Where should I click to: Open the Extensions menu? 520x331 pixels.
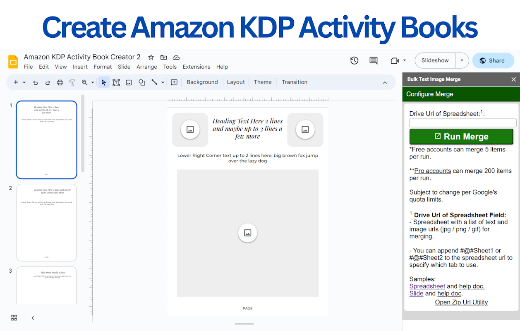(196, 67)
